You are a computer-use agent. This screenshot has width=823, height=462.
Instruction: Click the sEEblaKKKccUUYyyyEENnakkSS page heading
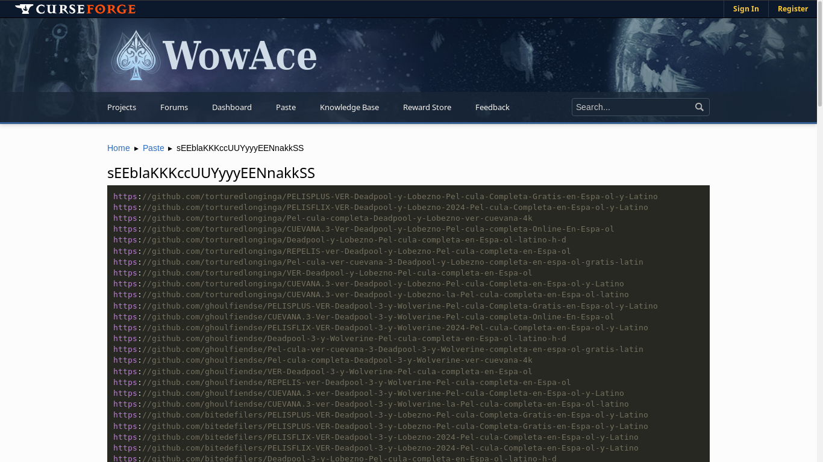211,173
